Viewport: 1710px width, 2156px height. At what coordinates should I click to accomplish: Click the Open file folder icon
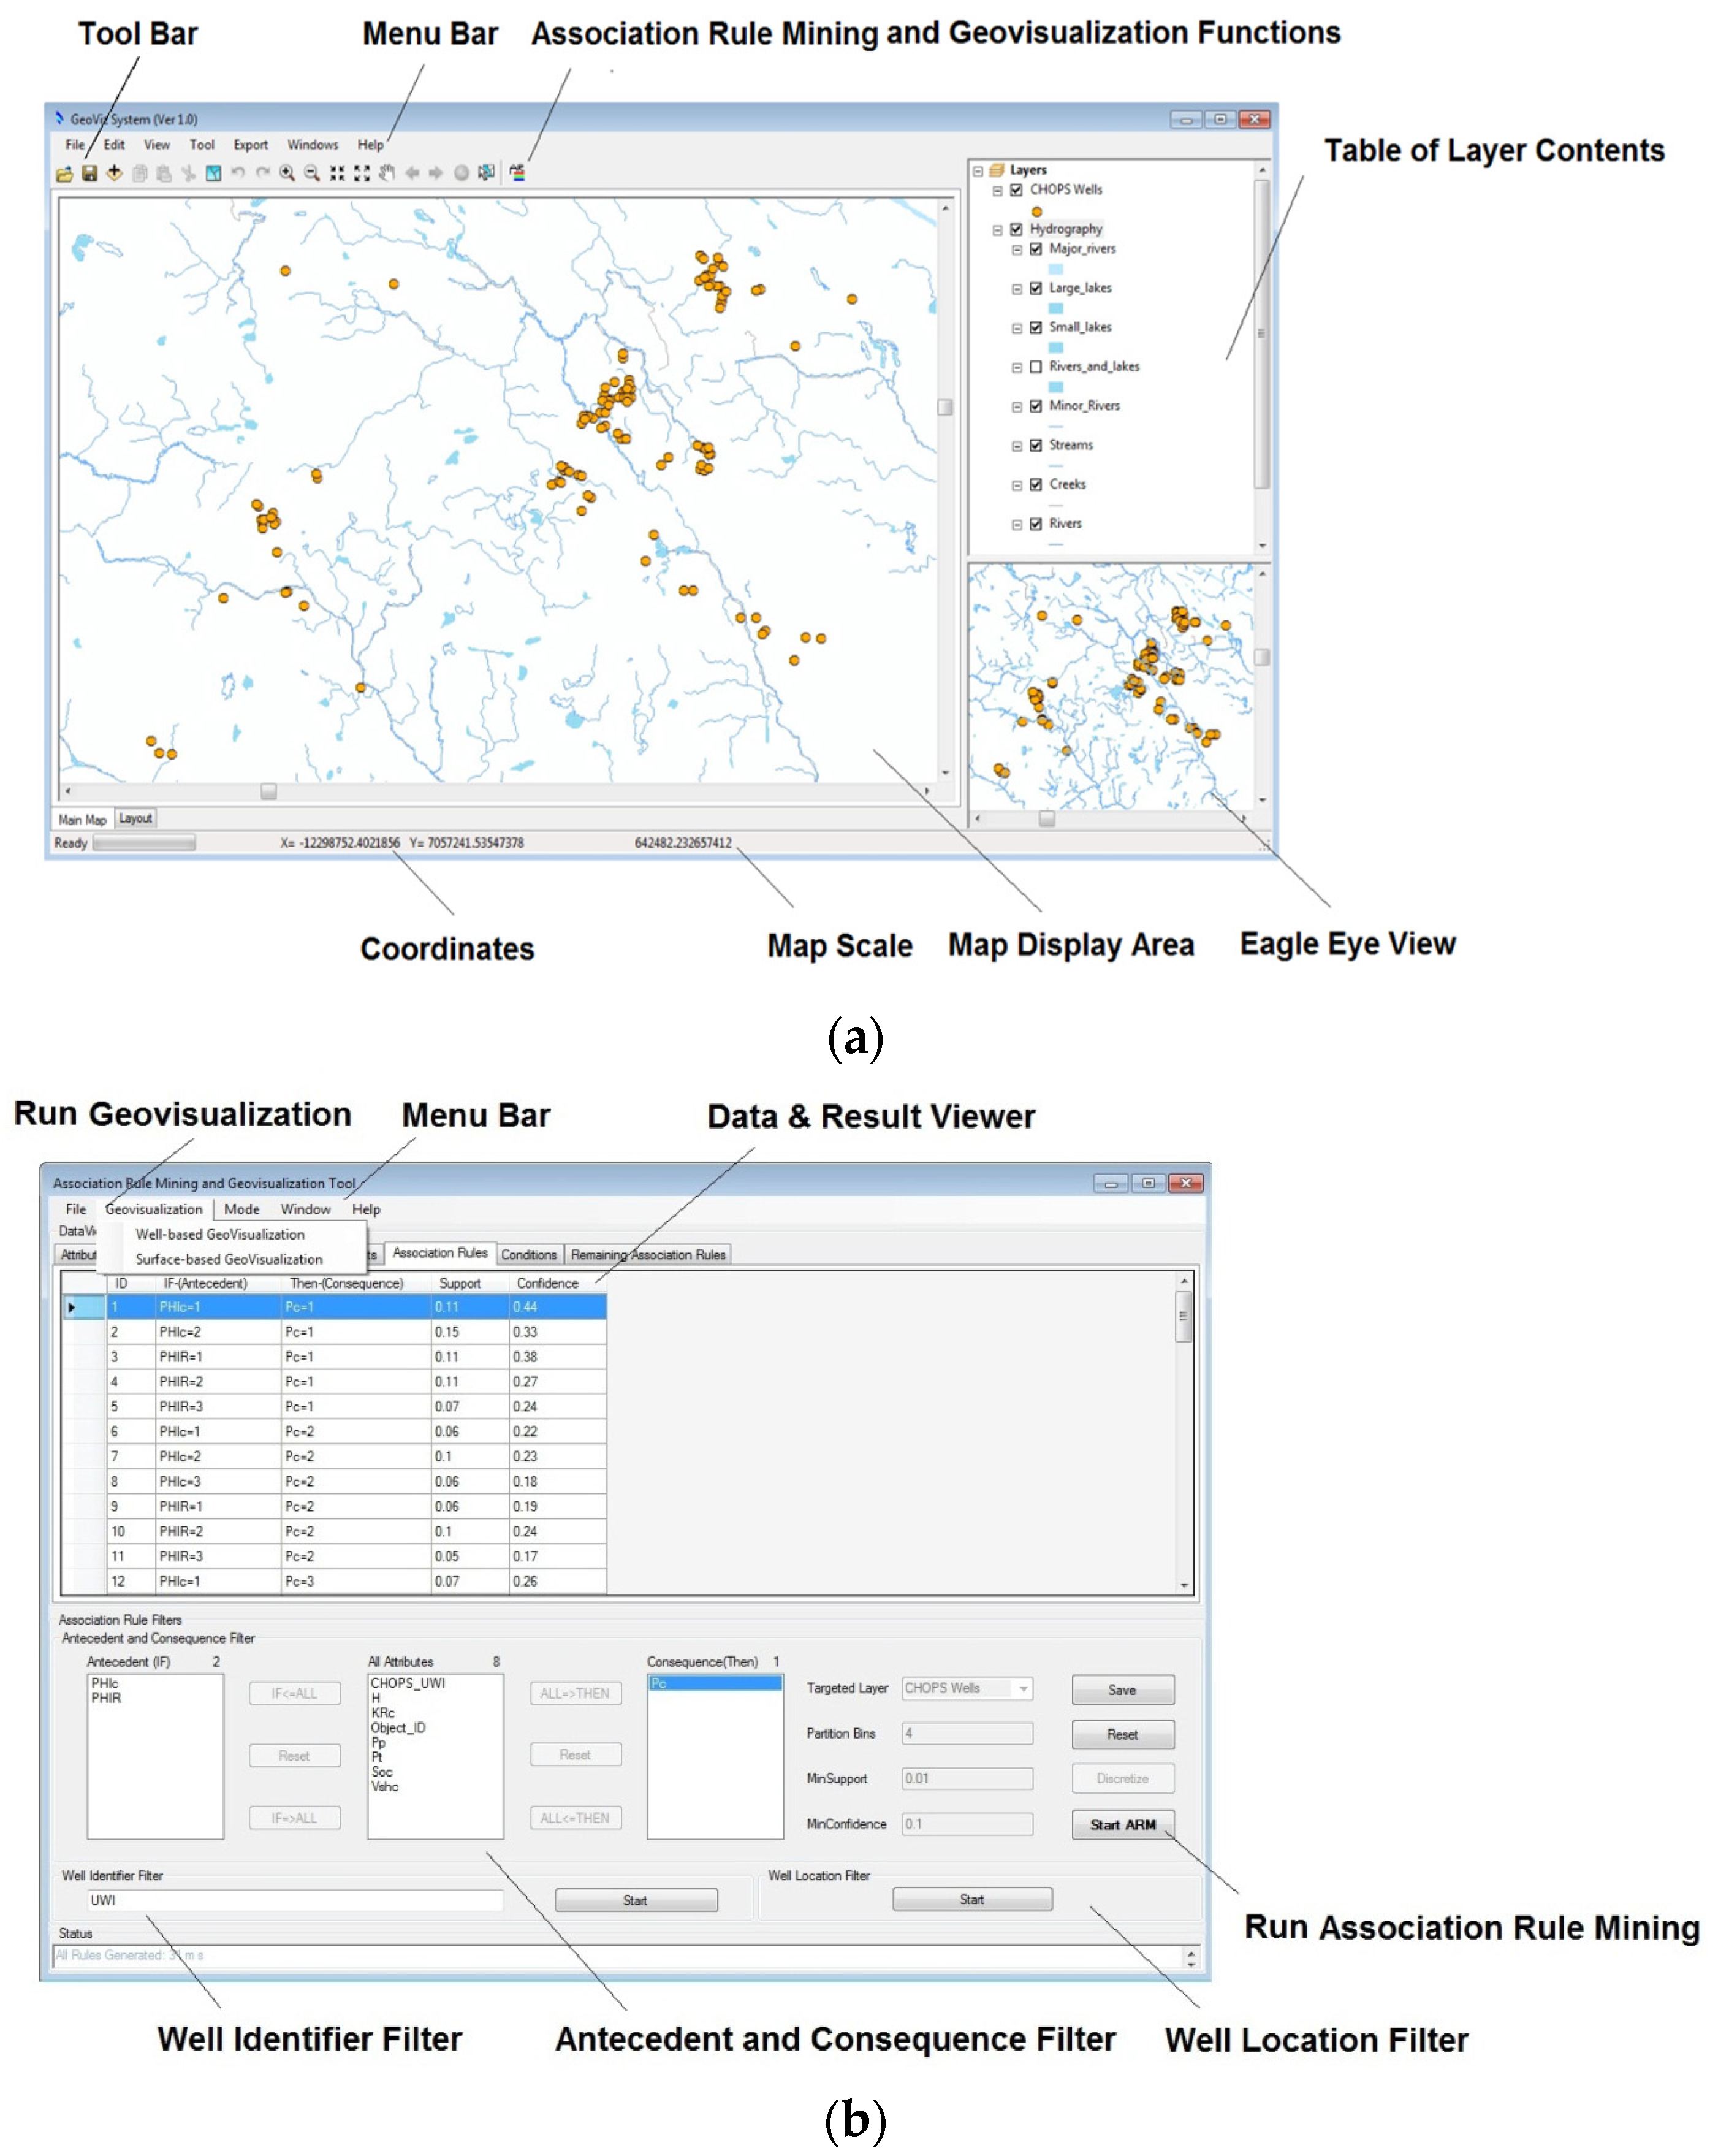click(64, 174)
